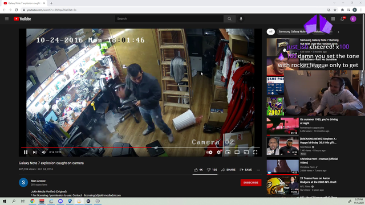Enable miniplayer mode
The image size is (365, 205).
tap(228, 152)
